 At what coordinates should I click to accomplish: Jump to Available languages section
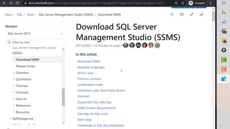pos(91,67)
